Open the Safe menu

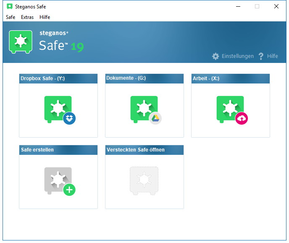point(11,17)
